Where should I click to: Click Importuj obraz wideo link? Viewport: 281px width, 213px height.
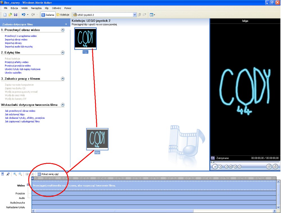pos(16,39)
